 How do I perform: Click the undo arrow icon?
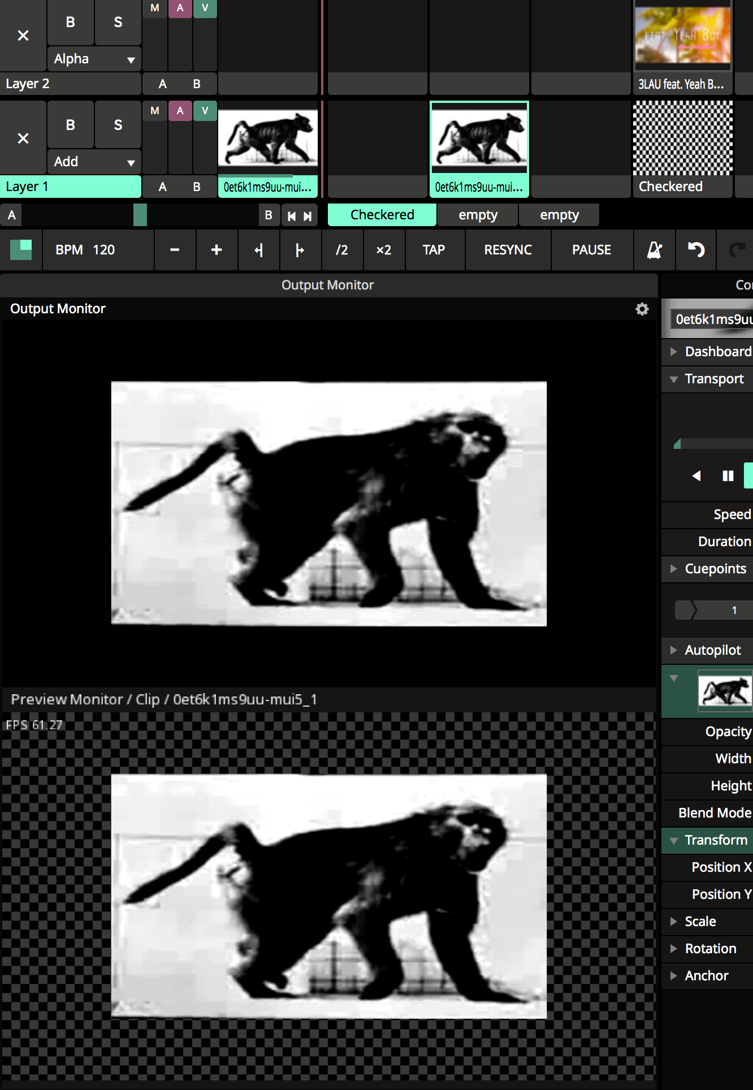[x=696, y=250]
